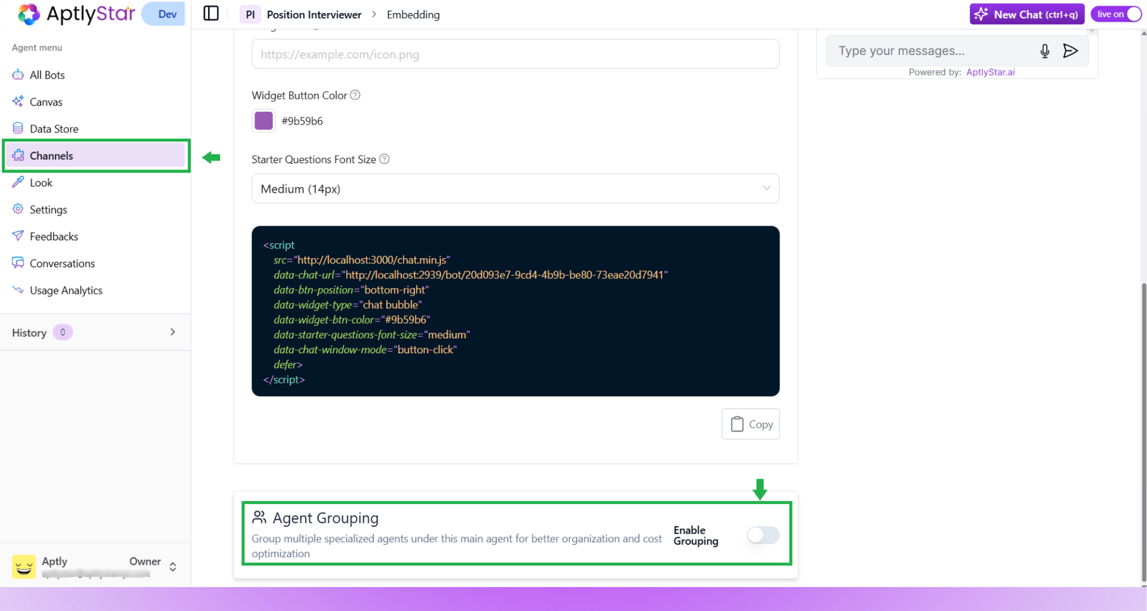Expand the History section chevron
The image size is (1147, 611).
tap(173, 332)
